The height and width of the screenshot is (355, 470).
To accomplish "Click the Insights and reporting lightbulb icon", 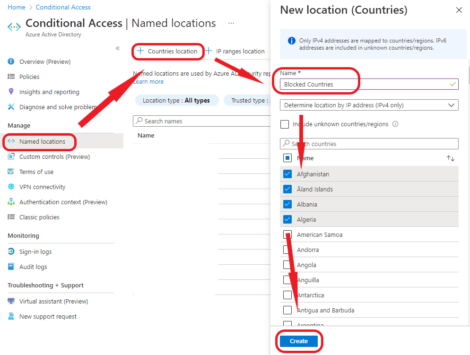I will (x=11, y=92).
